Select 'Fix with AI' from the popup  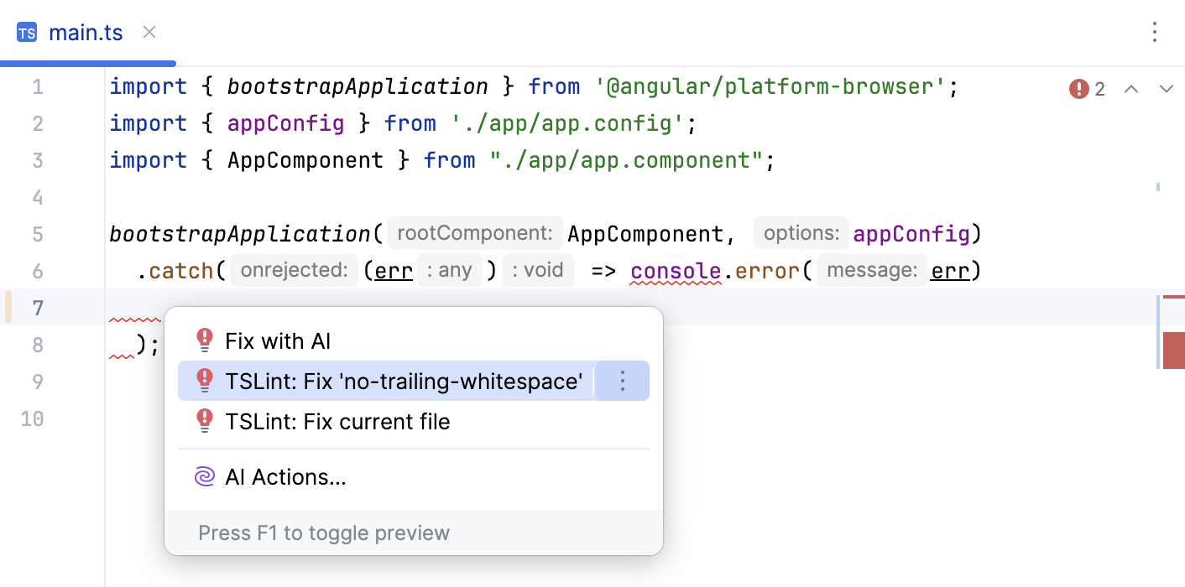click(x=279, y=340)
